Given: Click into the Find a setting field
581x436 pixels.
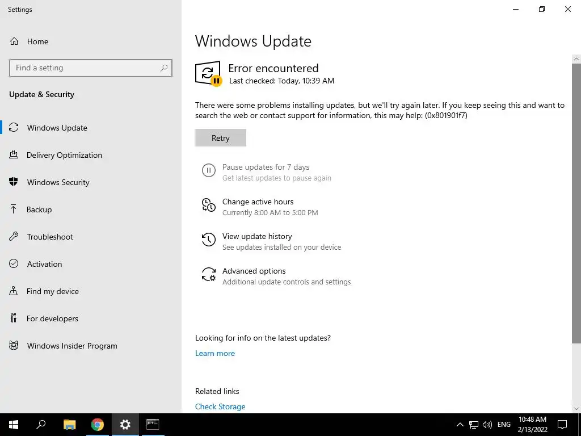Looking at the screenshot, I should coord(91,68).
